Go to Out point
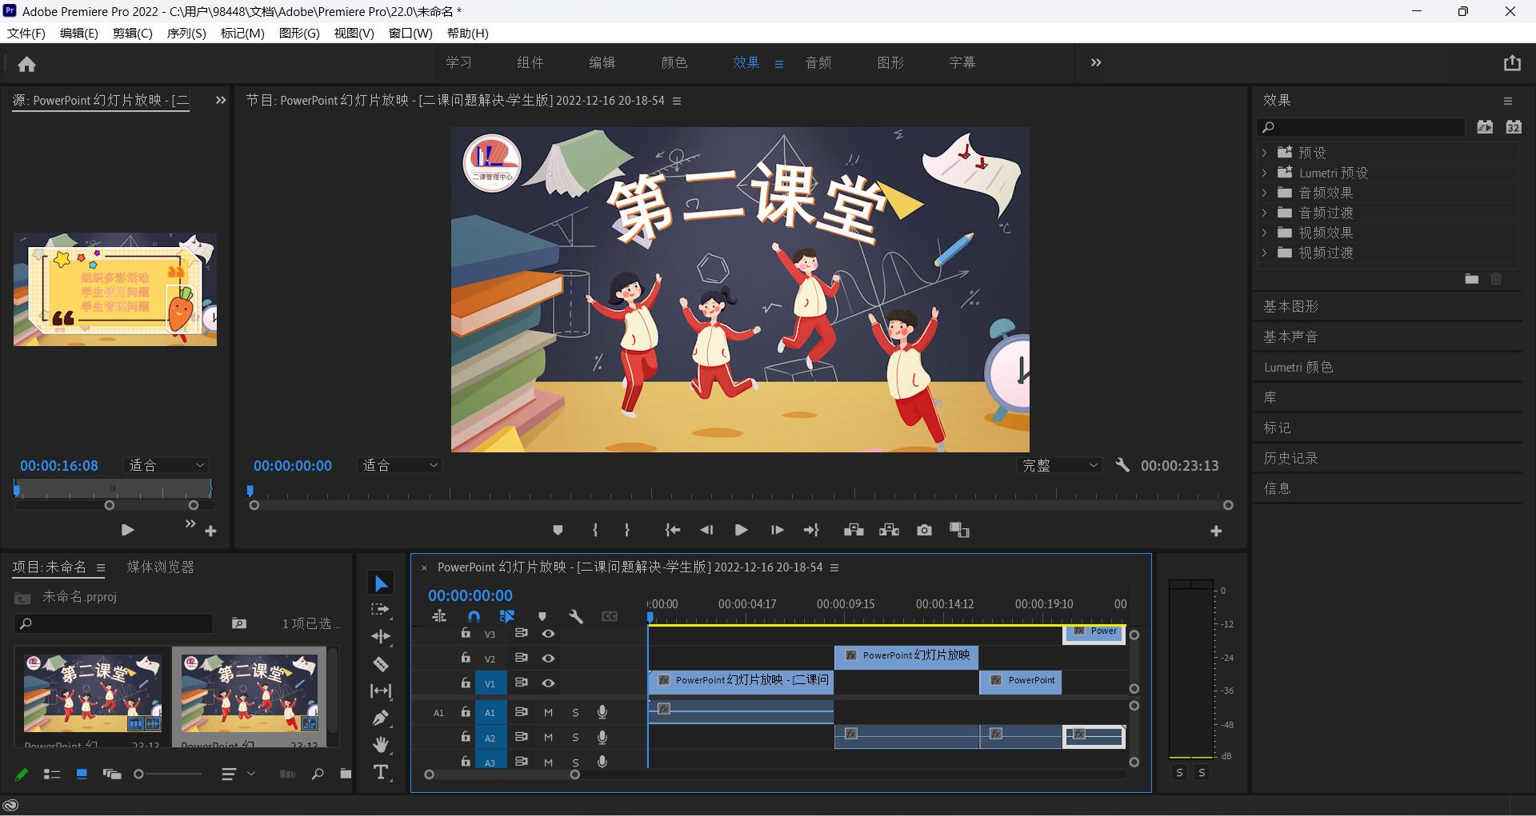The image size is (1536, 816). (x=811, y=530)
